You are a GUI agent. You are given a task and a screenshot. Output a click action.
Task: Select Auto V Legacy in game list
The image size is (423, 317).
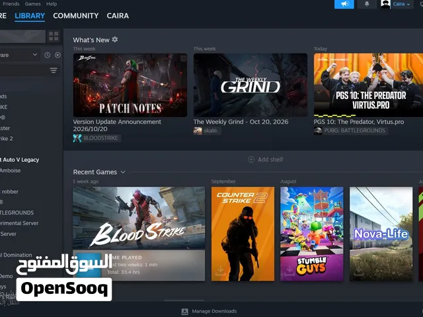(x=19, y=160)
